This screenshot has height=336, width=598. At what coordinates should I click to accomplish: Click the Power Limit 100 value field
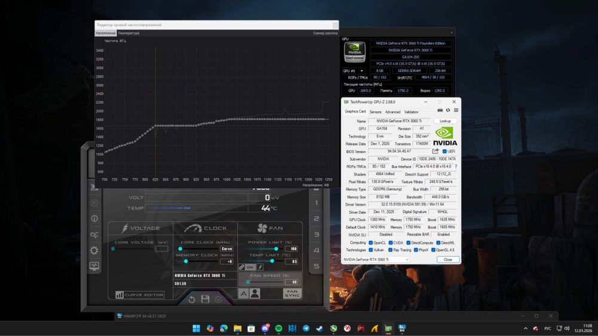click(291, 249)
